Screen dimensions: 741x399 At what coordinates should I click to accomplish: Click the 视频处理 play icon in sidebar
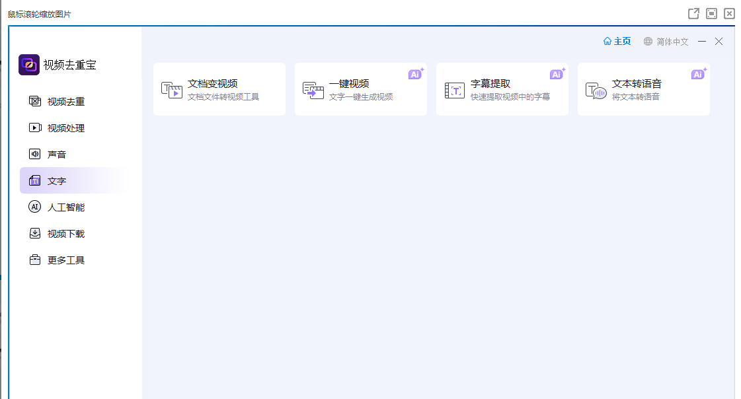[x=35, y=128]
